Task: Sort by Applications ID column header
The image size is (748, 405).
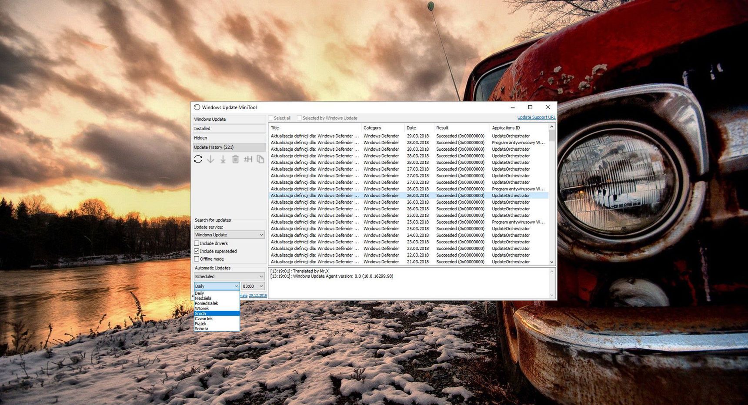Action: tap(519, 128)
